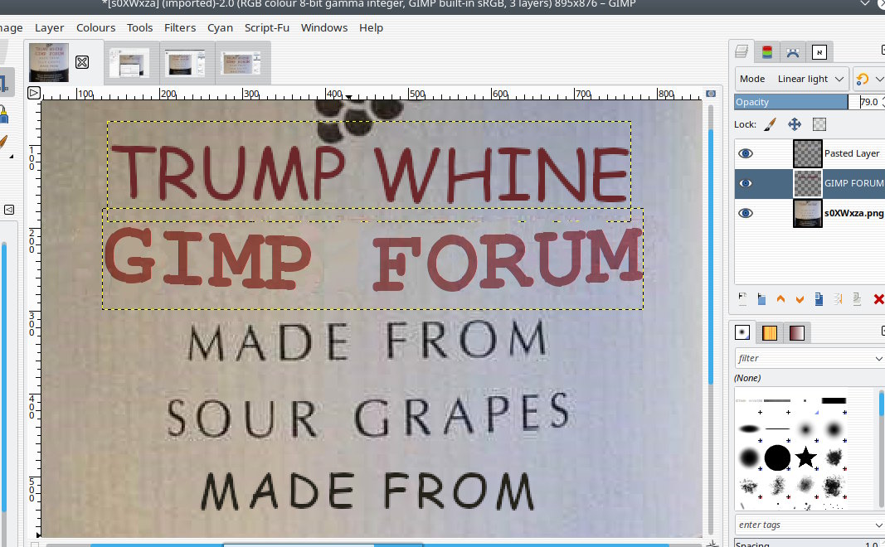885x547 pixels.
Task: Hide the GIMP FORUM layer via its eye icon
Action: [x=746, y=183]
